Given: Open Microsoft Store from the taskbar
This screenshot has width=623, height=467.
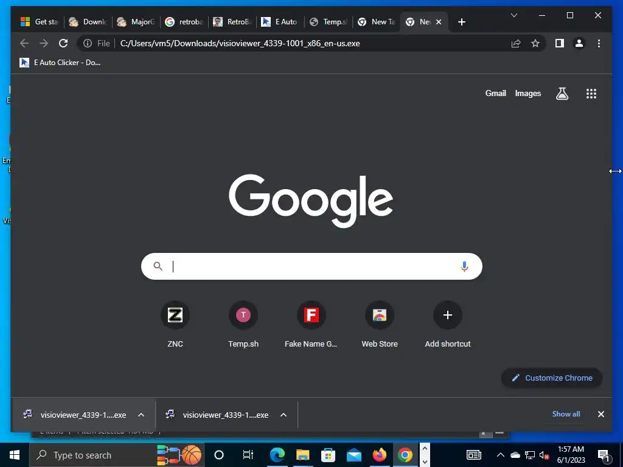Looking at the screenshot, I should tap(328, 455).
